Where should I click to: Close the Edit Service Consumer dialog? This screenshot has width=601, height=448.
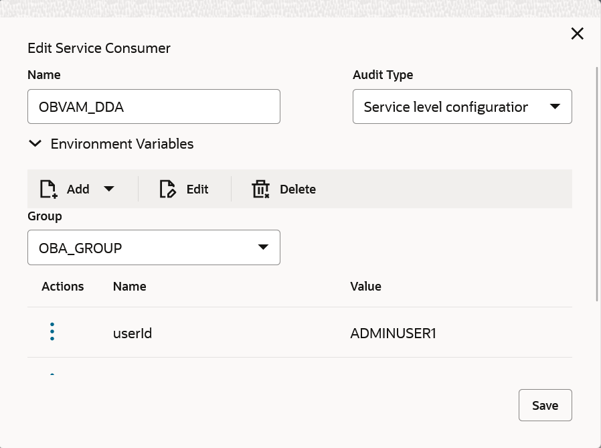click(x=577, y=34)
